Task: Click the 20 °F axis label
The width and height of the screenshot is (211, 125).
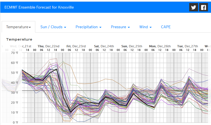Action: [15, 103]
